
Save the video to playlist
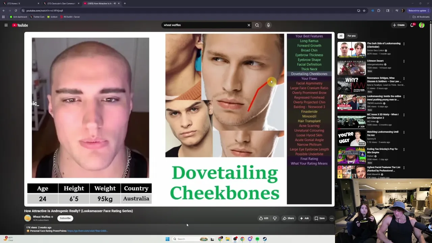click(320, 218)
